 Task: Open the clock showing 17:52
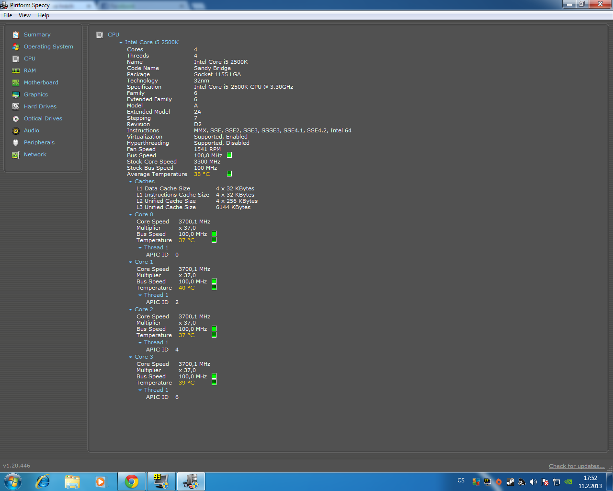click(590, 482)
